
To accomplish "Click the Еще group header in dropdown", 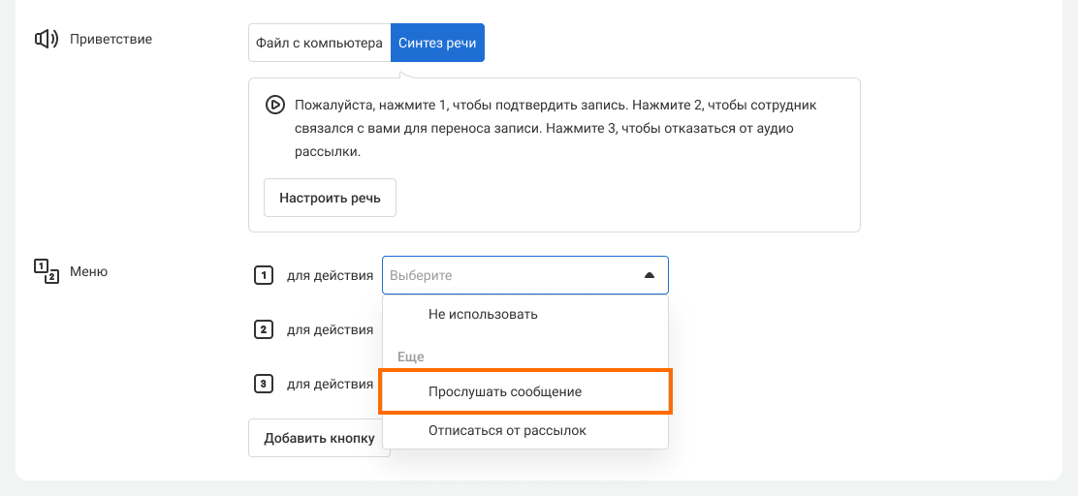I will pos(411,356).
